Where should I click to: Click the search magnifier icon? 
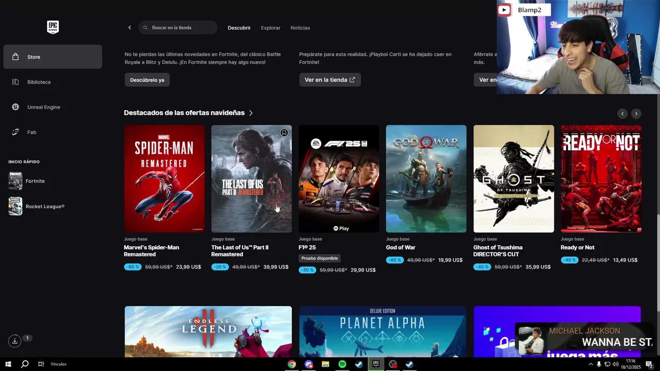pos(145,28)
